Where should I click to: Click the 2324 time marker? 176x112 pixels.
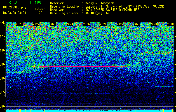(x=70, y=24)
